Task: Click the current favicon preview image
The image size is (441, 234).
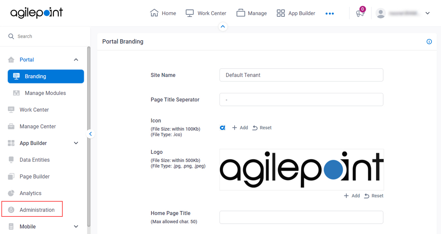Action: click(223, 128)
